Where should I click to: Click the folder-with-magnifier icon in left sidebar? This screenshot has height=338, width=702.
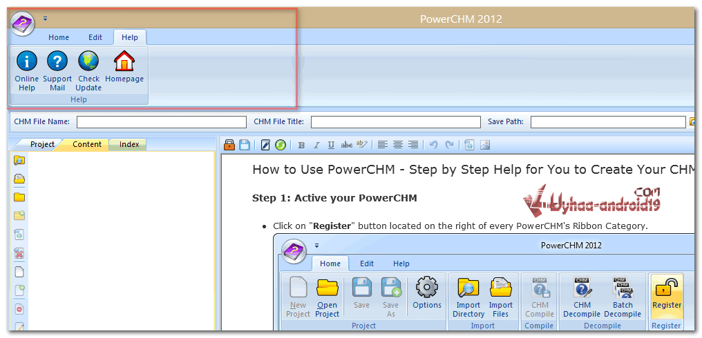pyautogui.click(x=19, y=160)
